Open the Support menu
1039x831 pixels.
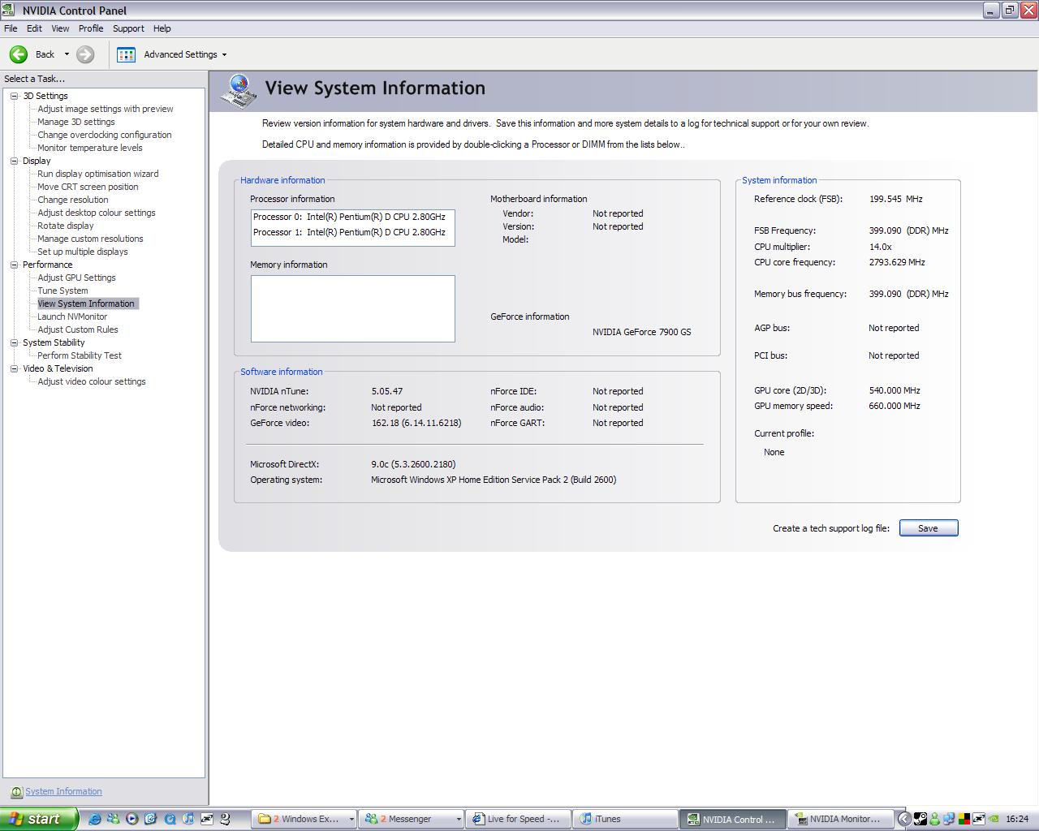[128, 28]
